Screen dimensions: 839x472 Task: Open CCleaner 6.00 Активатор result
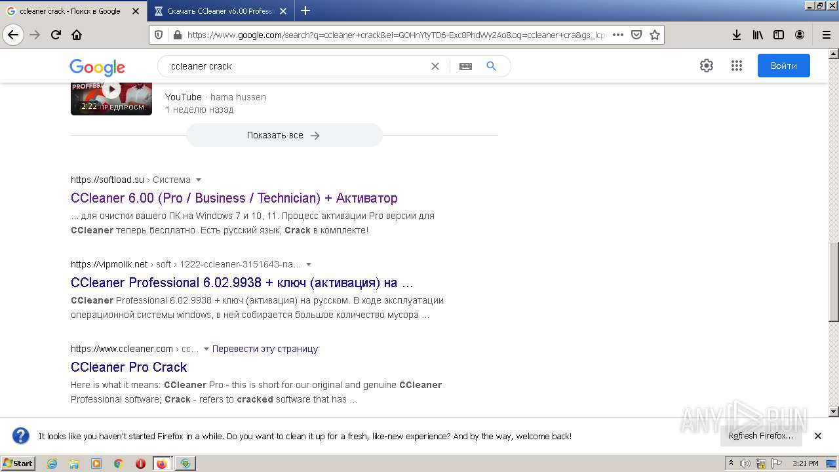[x=234, y=198]
